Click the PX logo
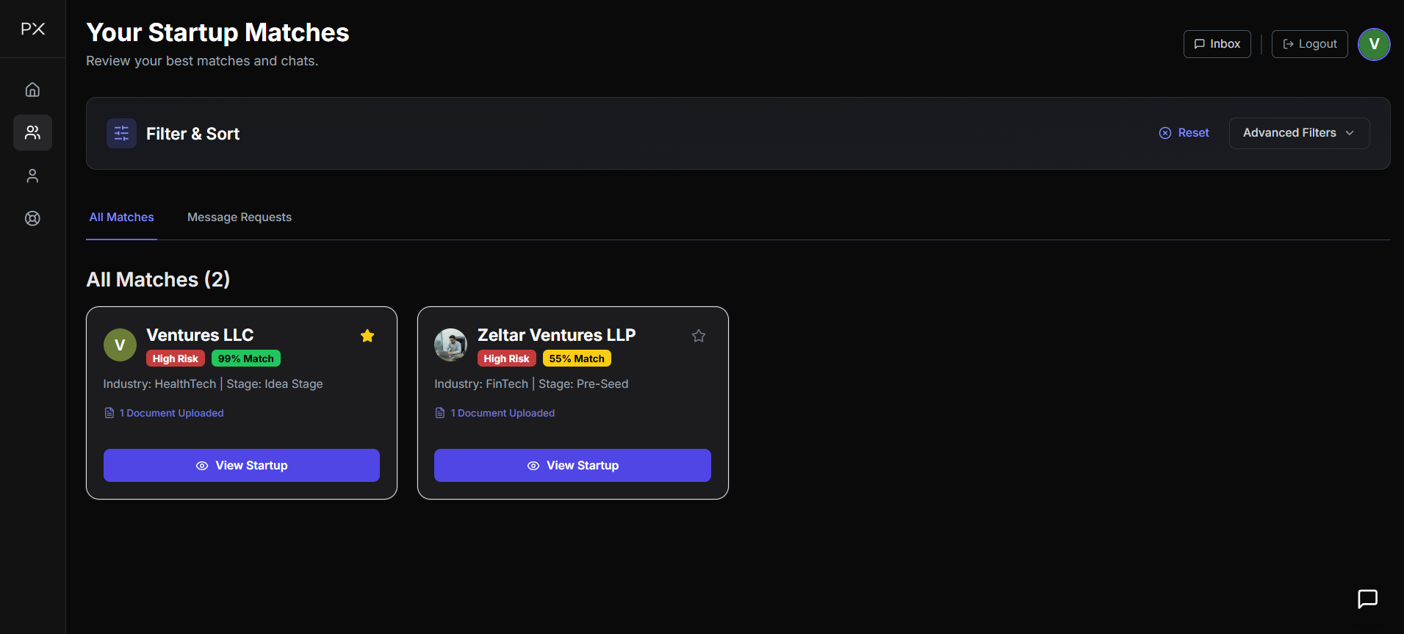This screenshot has height=634, width=1404. pyautogui.click(x=32, y=29)
